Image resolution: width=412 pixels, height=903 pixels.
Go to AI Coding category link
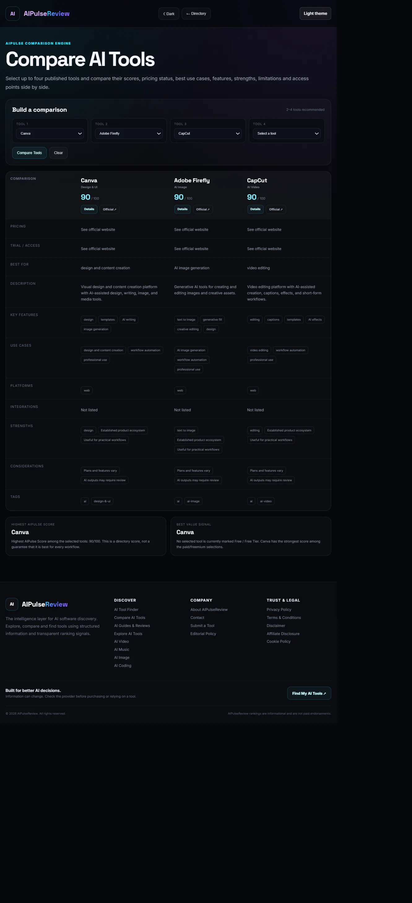(x=123, y=666)
